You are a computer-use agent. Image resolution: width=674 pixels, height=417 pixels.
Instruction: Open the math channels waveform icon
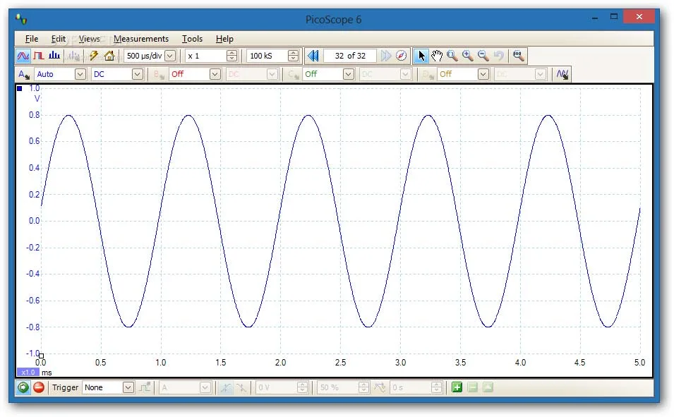click(x=562, y=74)
